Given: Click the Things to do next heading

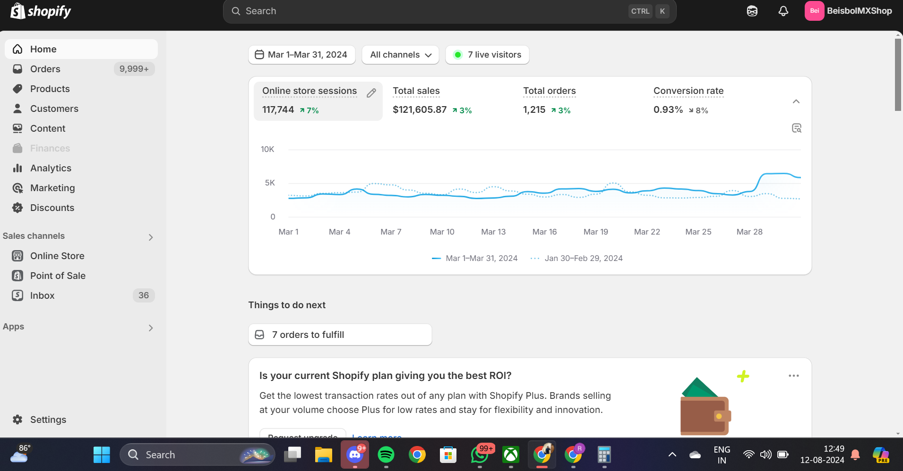Looking at the screenshot, I should click(x=287, y=305).
